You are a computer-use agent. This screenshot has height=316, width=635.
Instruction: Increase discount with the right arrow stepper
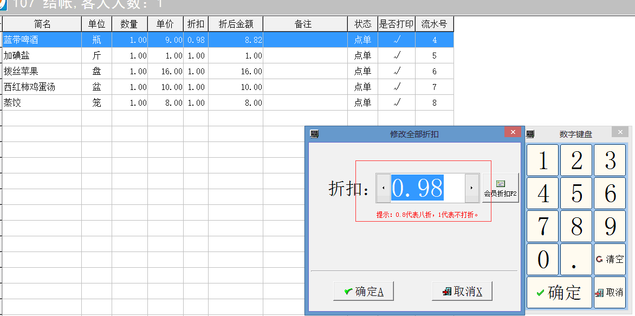[472, 188]
